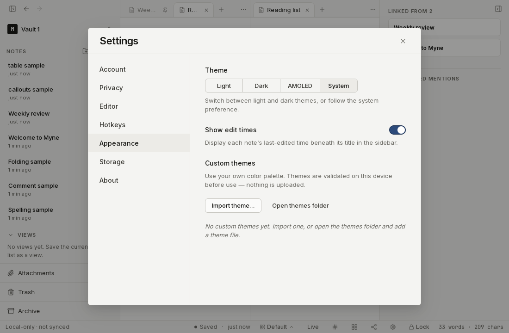Viewport: 509px width, 333px height.
Task: Add a new tab beside Reading list
Action: point(322,10)
